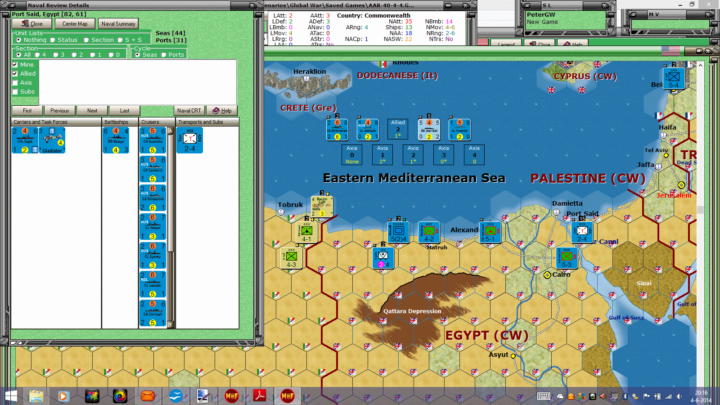Image resolution: width=720 pixels, height=405 pixels.
Task: Click the Italian 4-1 garrison unit at Tobruk
Action: tap(306, 232)
